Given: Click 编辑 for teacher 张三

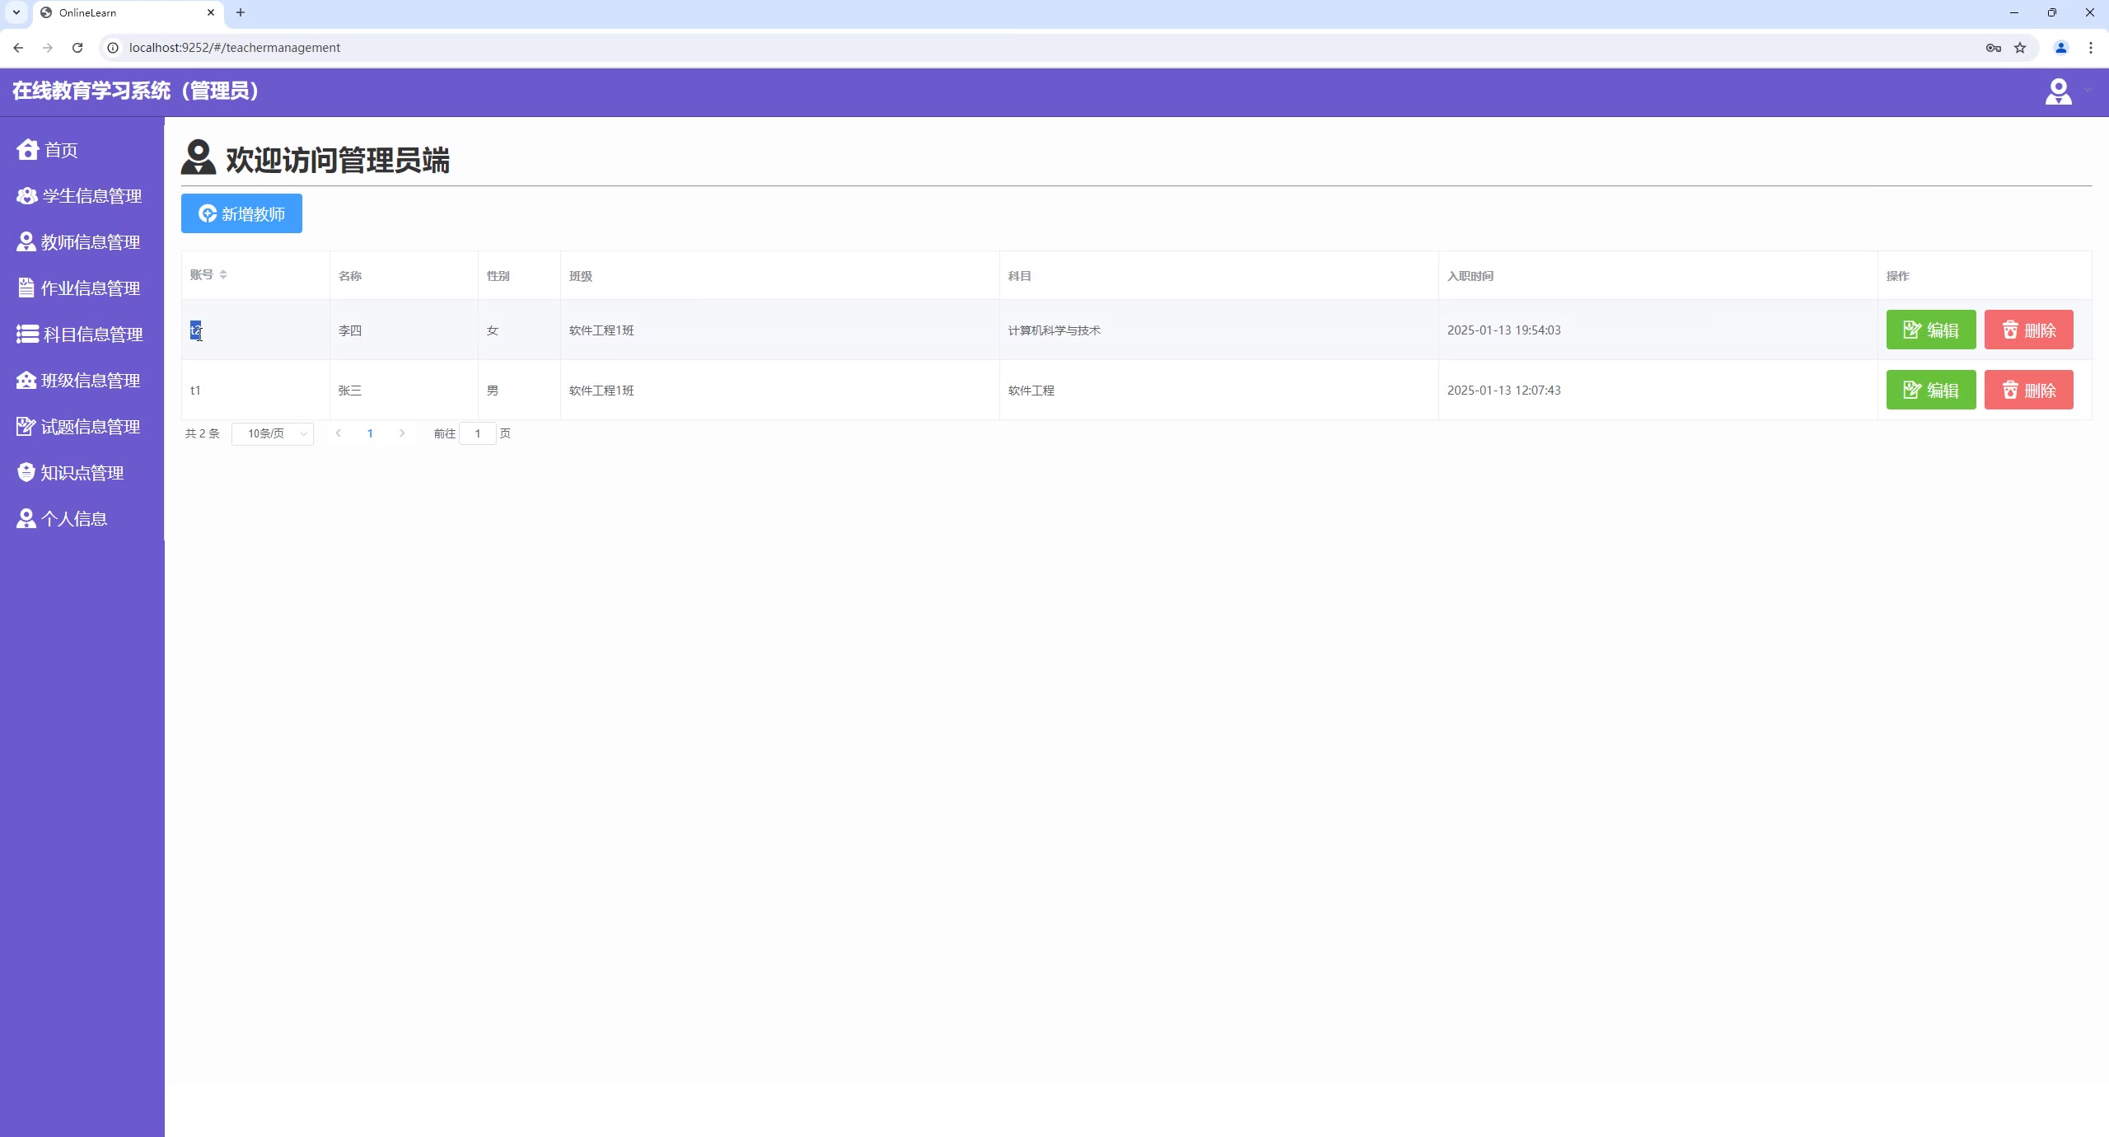Looking at the screenshot, I should point(1931,390).
